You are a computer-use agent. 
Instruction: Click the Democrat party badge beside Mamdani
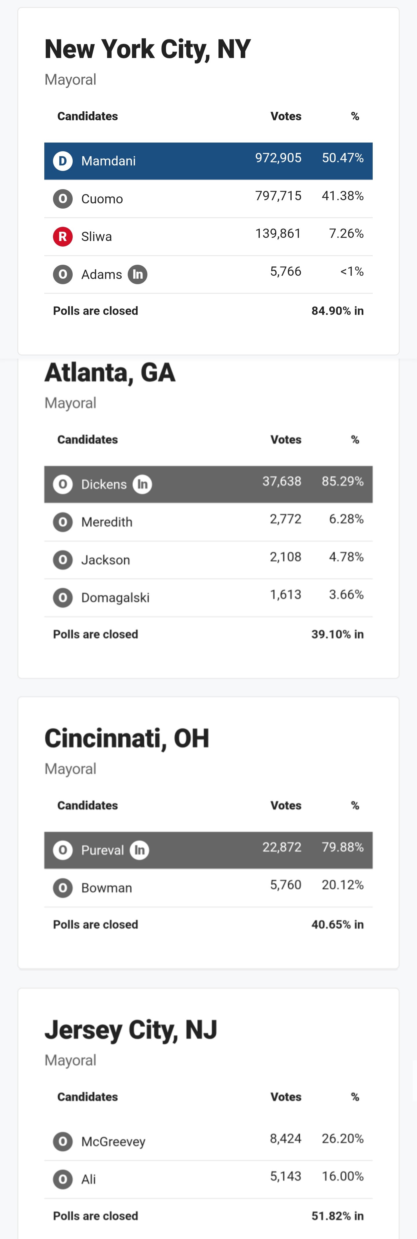pyautogui.click(x=63, y=161)
